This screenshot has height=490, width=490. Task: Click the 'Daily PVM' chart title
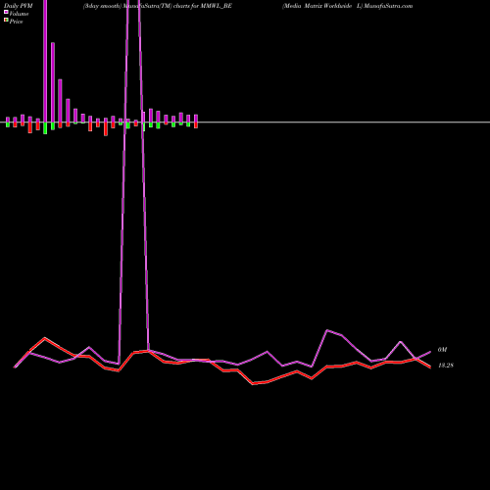[19, 6]
